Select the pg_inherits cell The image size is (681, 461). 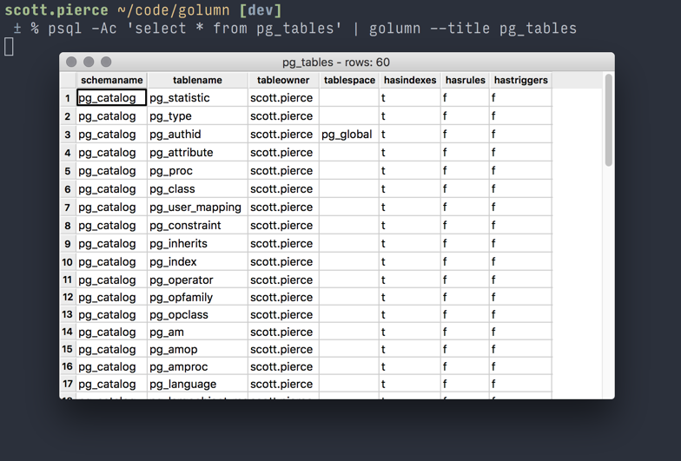tap(198, 244)
